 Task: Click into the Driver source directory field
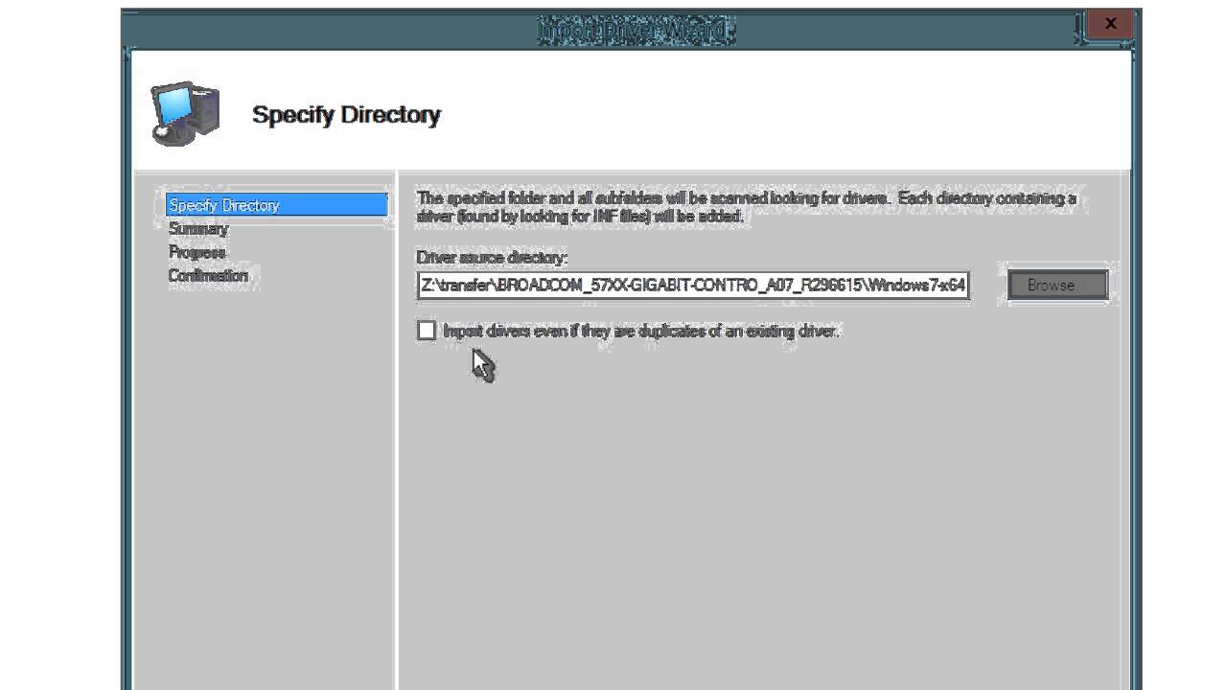(x=693, y=286)
